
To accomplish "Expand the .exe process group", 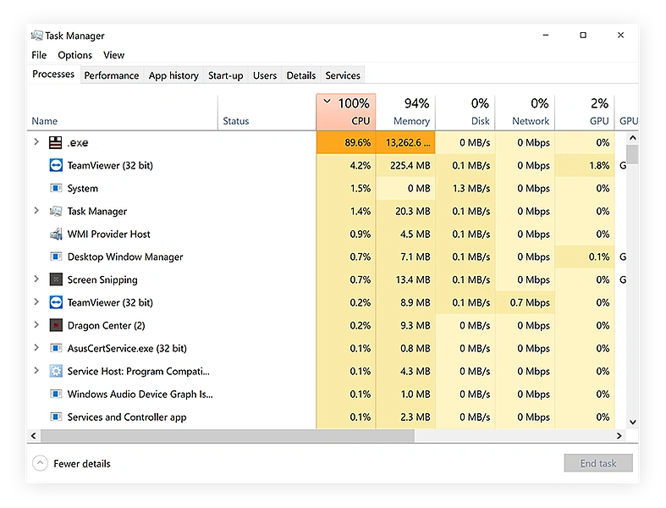I will [x=36, y=142].
